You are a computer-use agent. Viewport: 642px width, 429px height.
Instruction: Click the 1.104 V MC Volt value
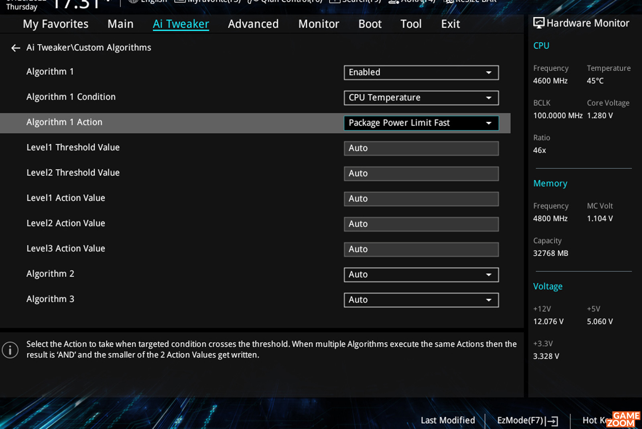pos(600,219)
